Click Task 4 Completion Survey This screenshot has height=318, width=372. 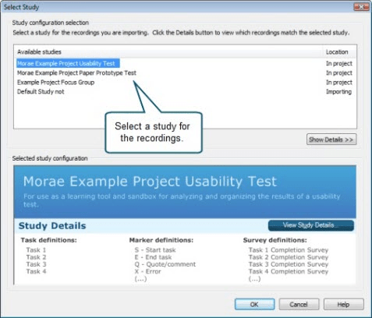[289, 271]
